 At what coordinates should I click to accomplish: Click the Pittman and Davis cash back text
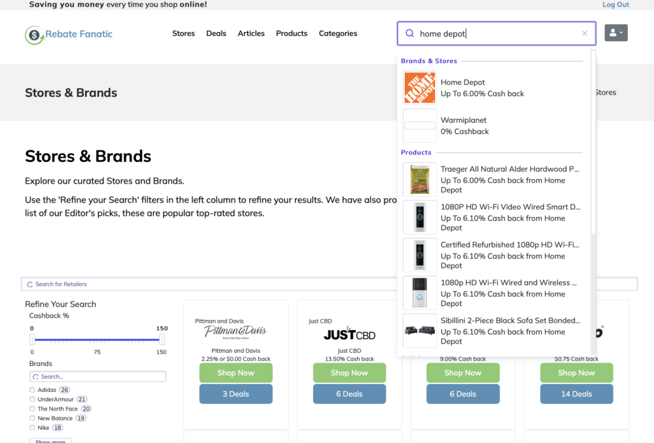235,359
